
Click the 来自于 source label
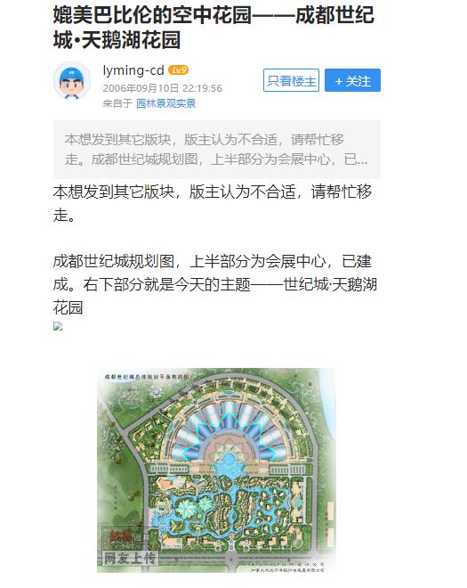click(117, 103)
